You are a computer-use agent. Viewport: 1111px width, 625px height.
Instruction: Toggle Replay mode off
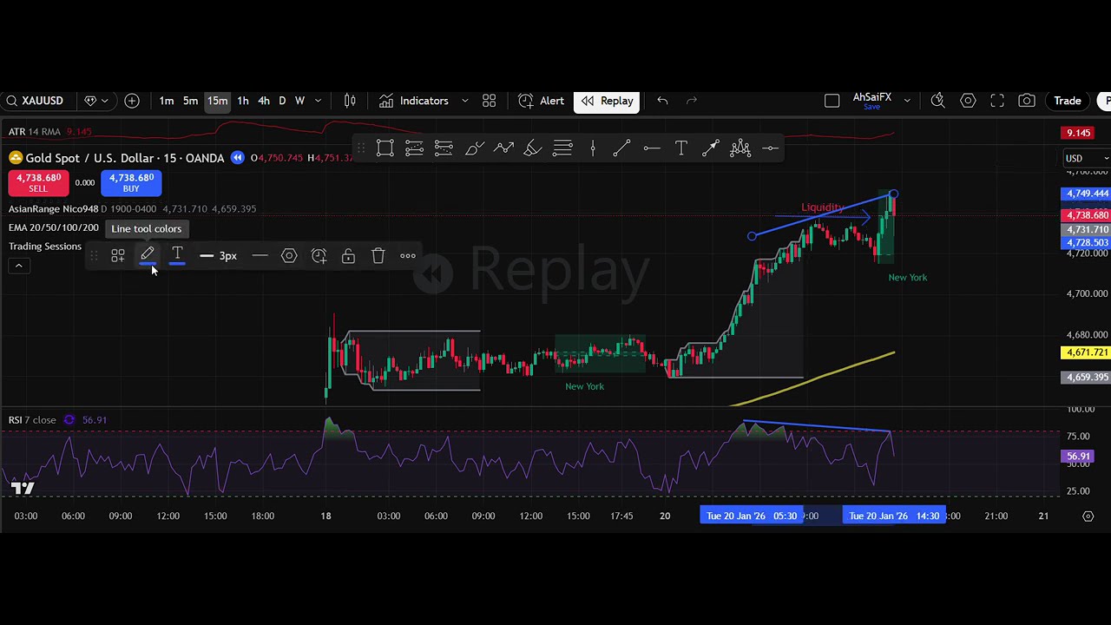pos(607,101)
